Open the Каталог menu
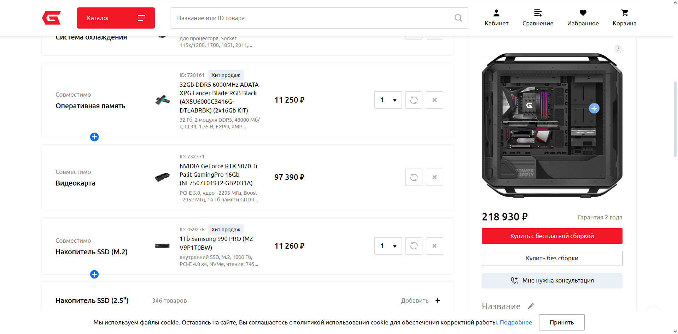 point(116,18)
